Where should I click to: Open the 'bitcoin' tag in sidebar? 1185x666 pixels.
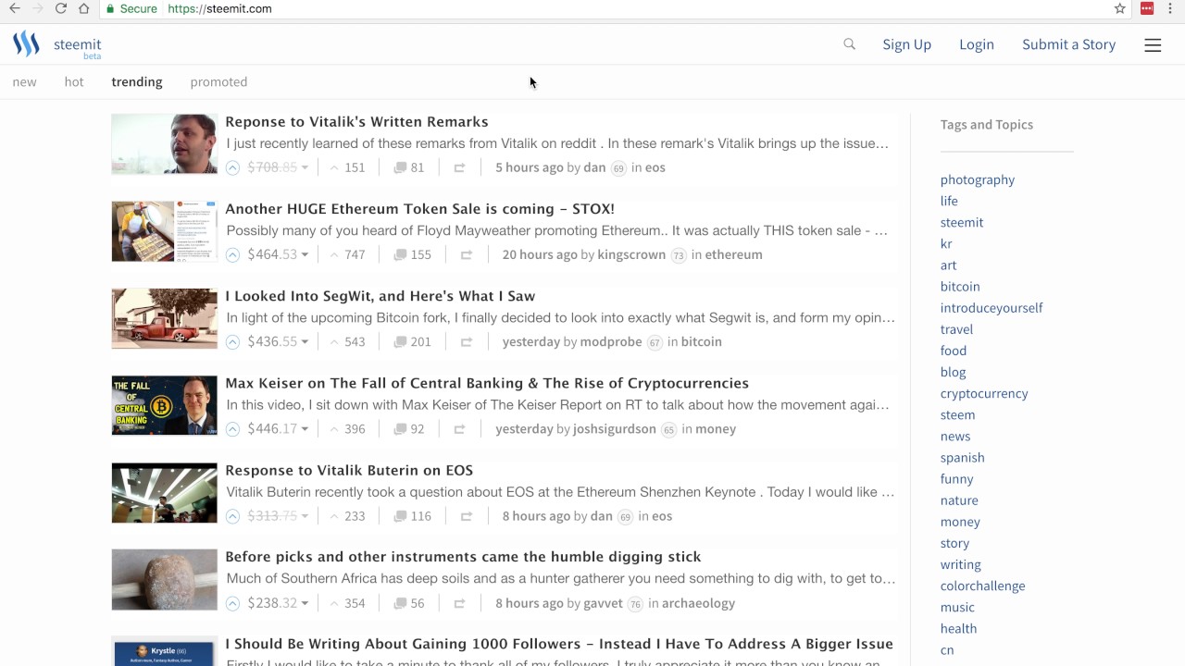coord(960,286)
